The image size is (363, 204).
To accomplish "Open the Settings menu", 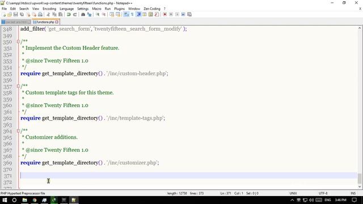I will click(x=83, y=8).
